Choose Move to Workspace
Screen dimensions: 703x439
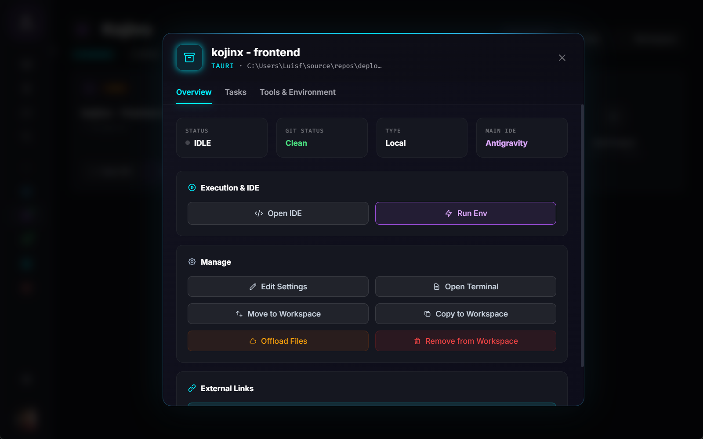[278, 314]
